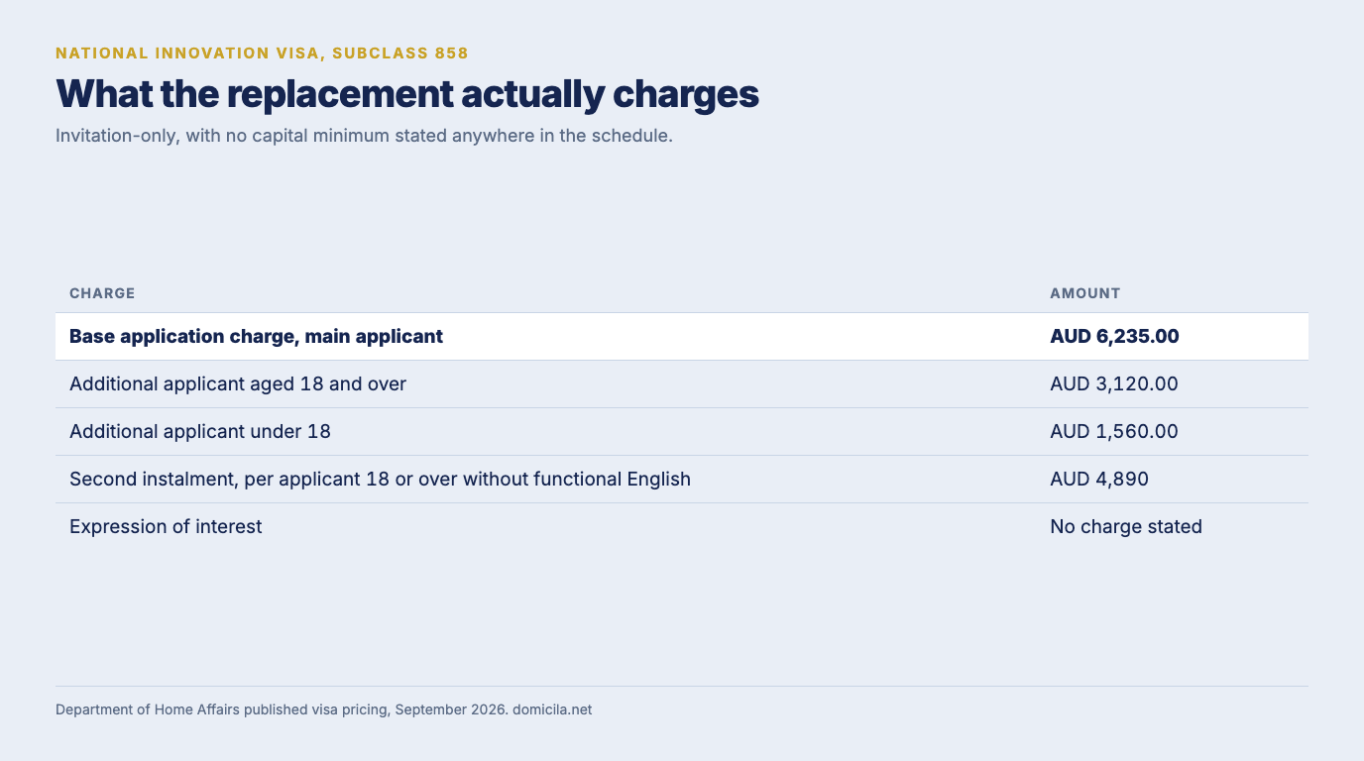This screenshot has height=761, width=1364.
Task: Click the AUD 3,120.00 amount
Action: click(1114, 384)
